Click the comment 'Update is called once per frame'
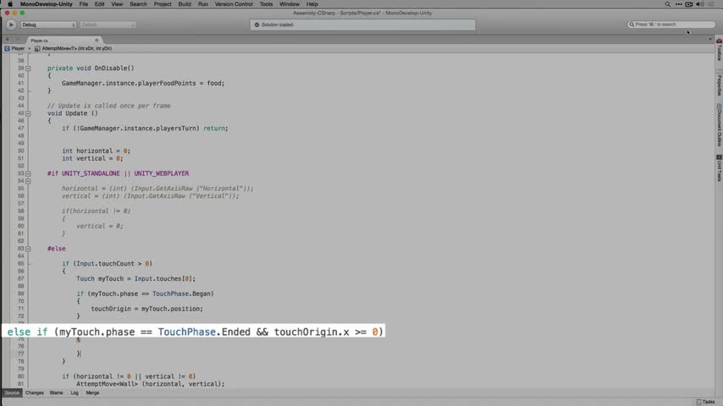723x406 pixels. point(114,106)
